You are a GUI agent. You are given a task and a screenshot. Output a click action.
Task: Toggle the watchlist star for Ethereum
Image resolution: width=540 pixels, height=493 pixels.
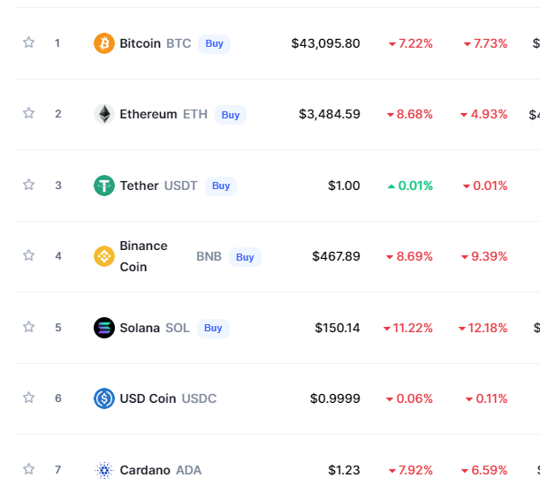tap(28, 113)
